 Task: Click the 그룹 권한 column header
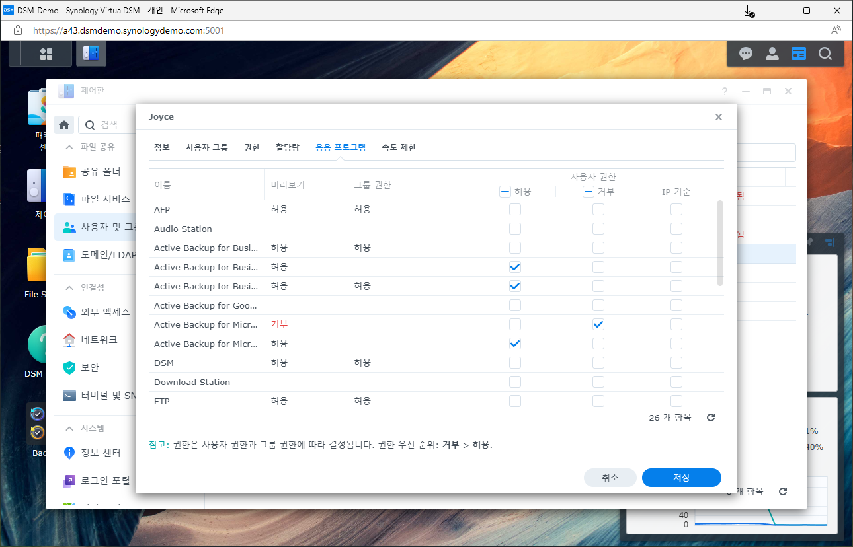coord(411,185)
